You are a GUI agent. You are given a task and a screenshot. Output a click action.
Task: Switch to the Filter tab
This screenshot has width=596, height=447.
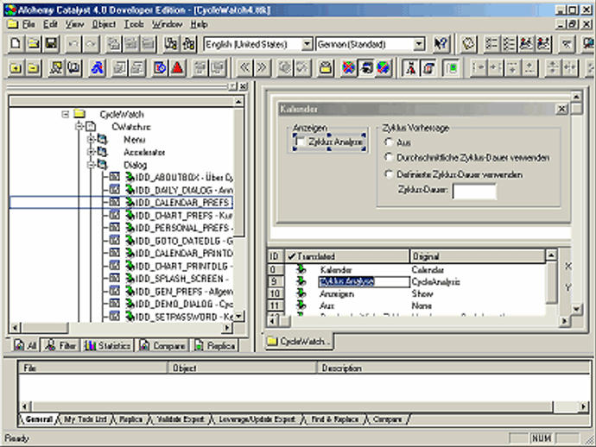60,345
